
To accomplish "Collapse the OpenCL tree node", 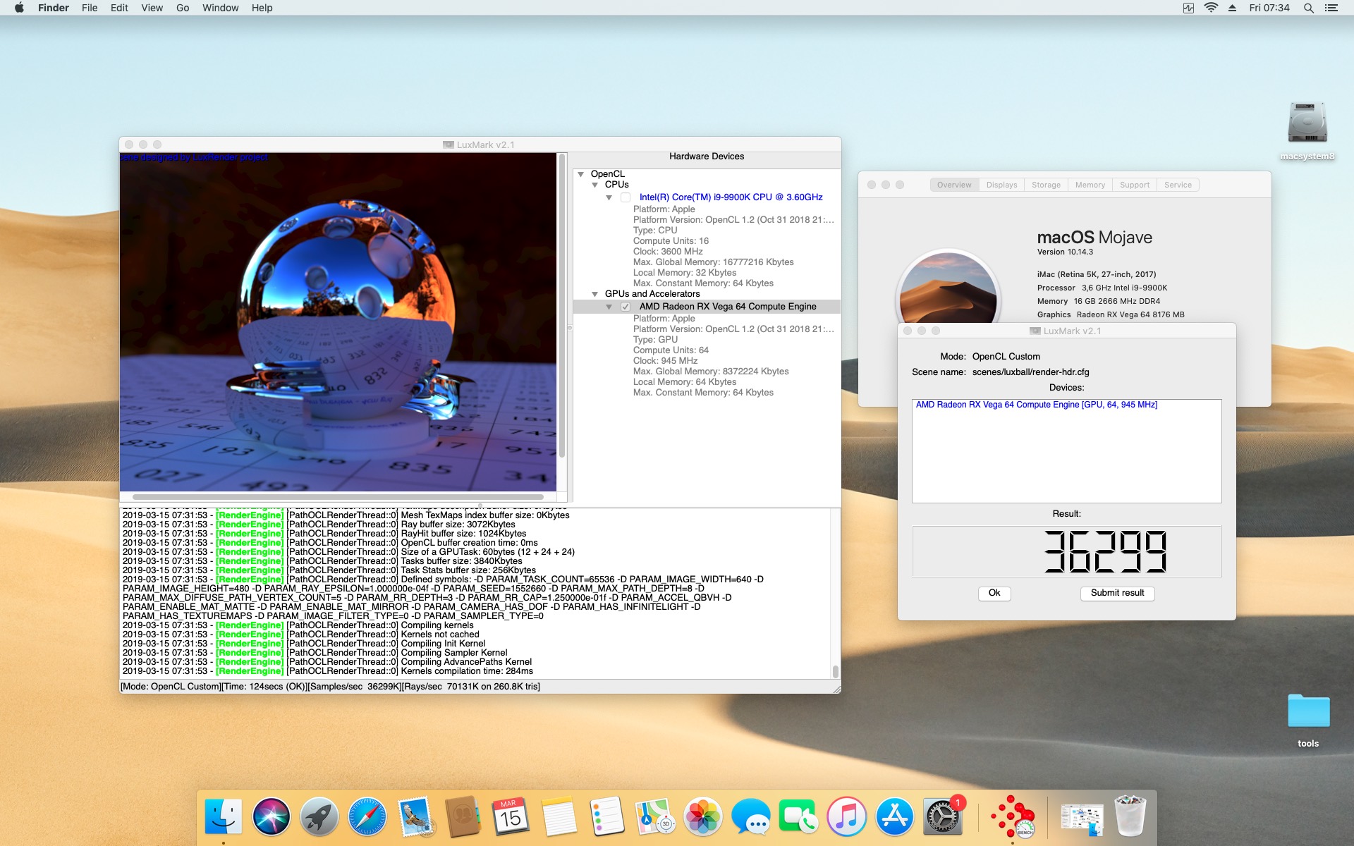I will (x=580, y=174).
